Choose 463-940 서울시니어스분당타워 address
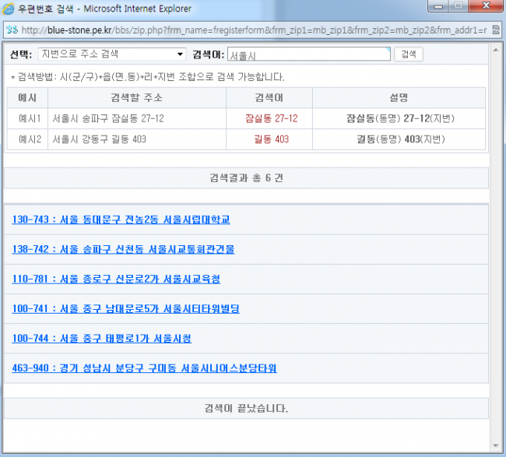The height and width of the screenshot is (457, 506). pos(144,368)
